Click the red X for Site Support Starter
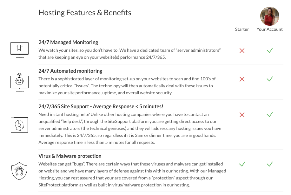 242,115
